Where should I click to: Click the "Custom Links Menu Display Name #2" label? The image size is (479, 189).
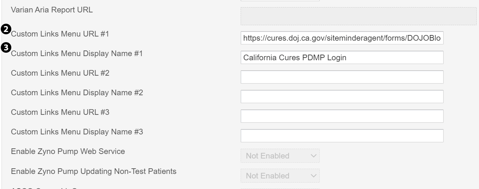(77, 93)
